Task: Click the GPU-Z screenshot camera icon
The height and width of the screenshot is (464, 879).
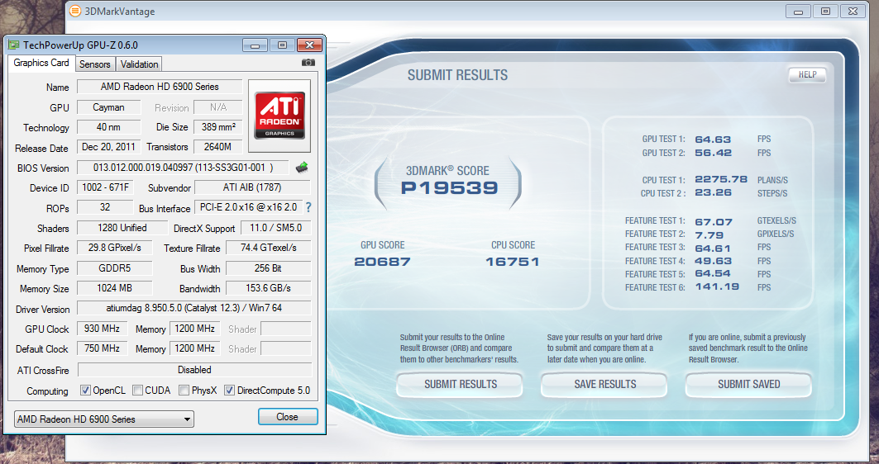Action: point(308,63)
